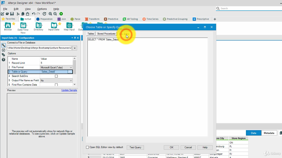Click the search magnifier icon
Viewport: 282px width, 158px height.
218,8
